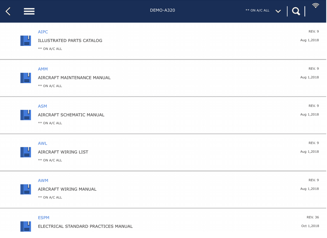Viewport: 327px width, 238px height.
Task: Open the AWL link
Action: [x=43, y=143]
